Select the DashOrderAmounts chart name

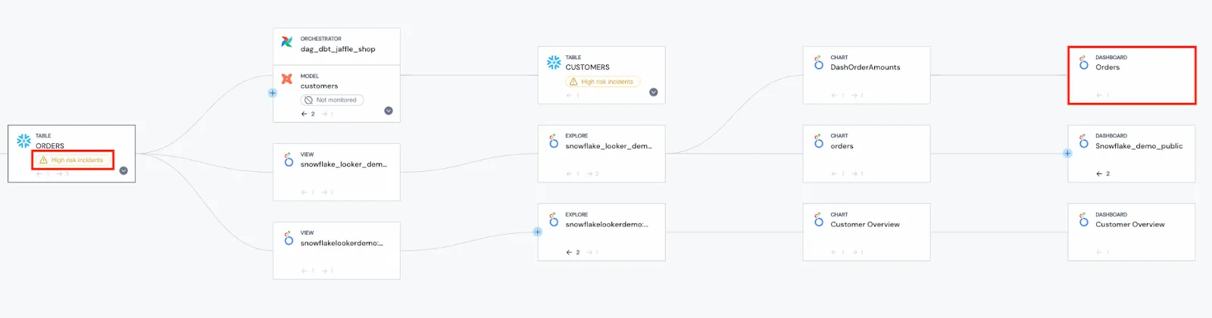(865, 67)
